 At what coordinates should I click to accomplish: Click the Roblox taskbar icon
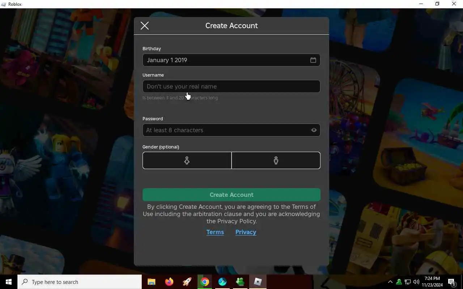258,282
